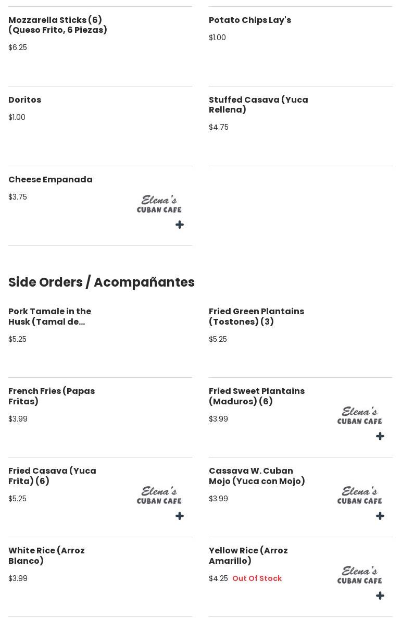Click plus icon for Fried Sweet Plantains
The width and height of the screenshot is (401, 618).
point(380,436)
